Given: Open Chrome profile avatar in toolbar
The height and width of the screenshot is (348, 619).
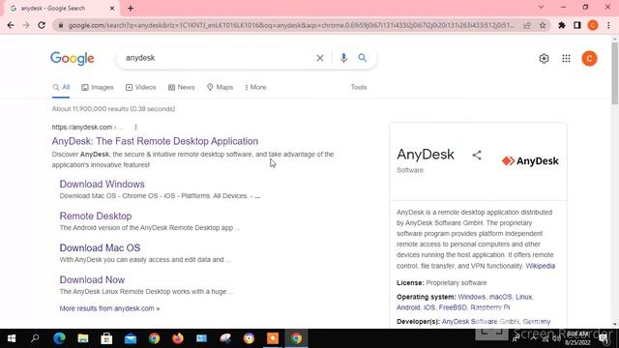Looking at the screenshot, I should pyautogui.click(x=593, y=25).
